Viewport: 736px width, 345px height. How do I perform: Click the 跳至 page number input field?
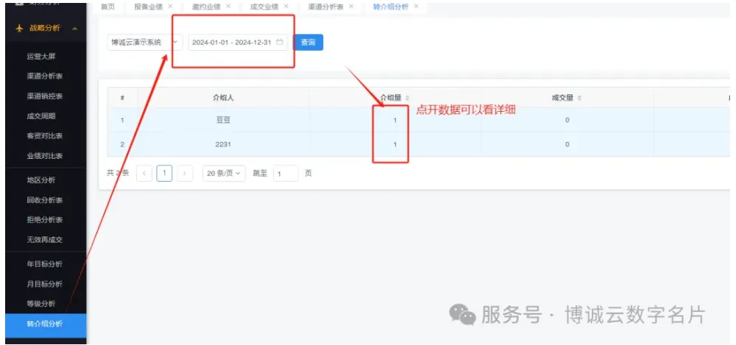(285, 174)
